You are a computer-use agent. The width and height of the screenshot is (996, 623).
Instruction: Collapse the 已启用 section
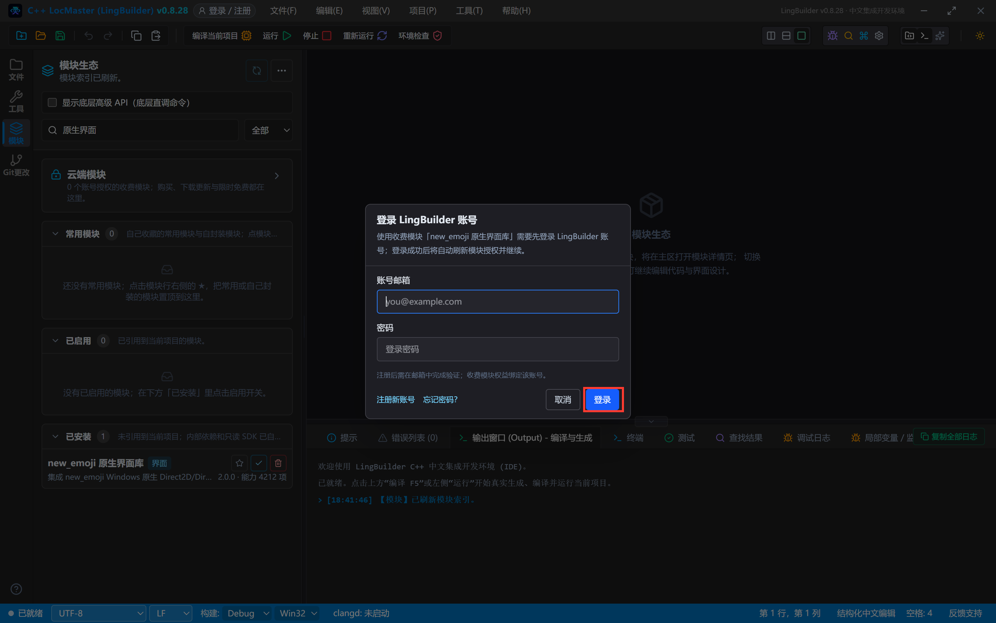click(55, 341)
